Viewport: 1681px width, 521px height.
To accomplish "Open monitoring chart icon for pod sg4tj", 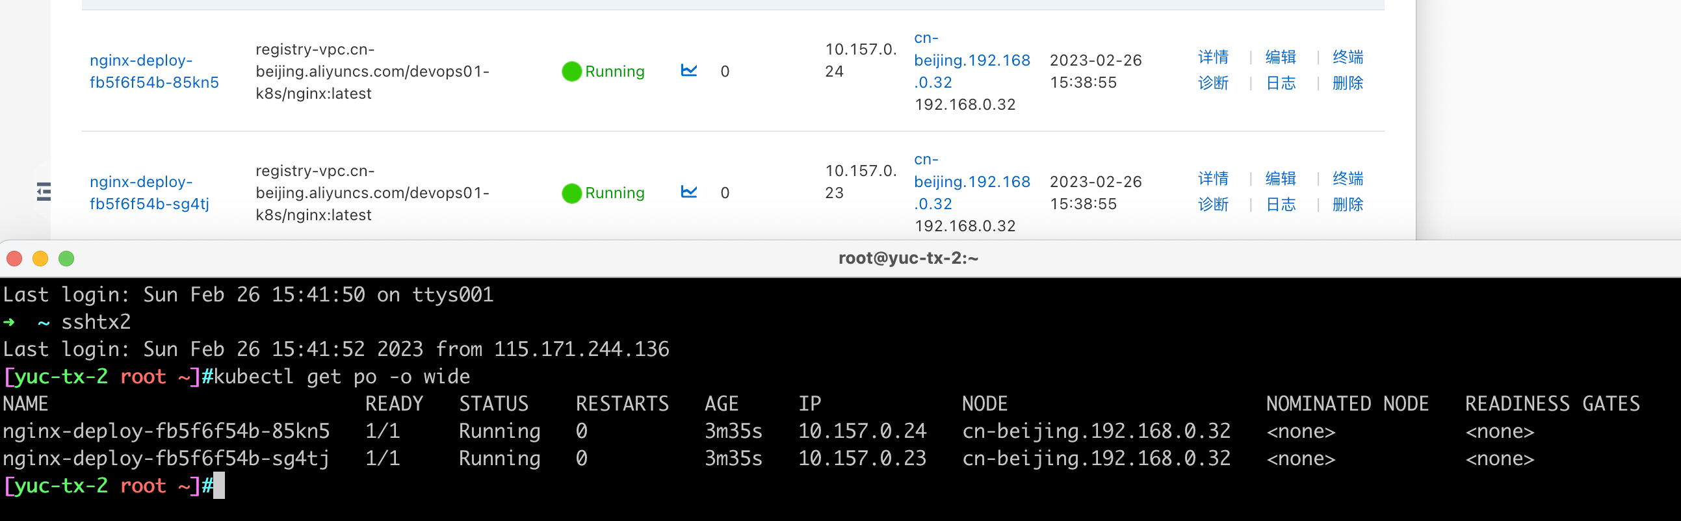I will [688, 192].
